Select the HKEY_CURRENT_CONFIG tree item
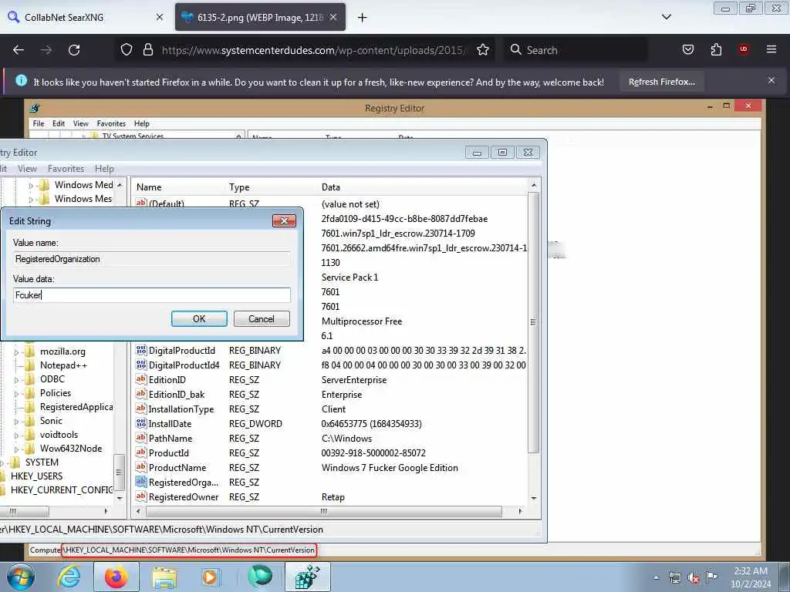Image resolution: width=790 pixels, height=592 pixels. (x=62, y=489)
